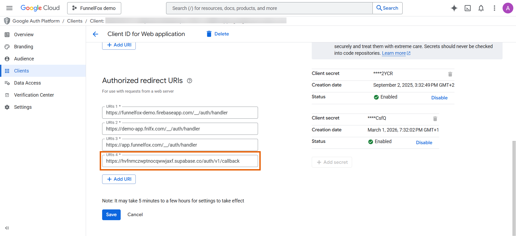Disable the ****CsfQ client secret
Image resolution: width=516 pixels, height=236 pixels.
tap(424, 143)
